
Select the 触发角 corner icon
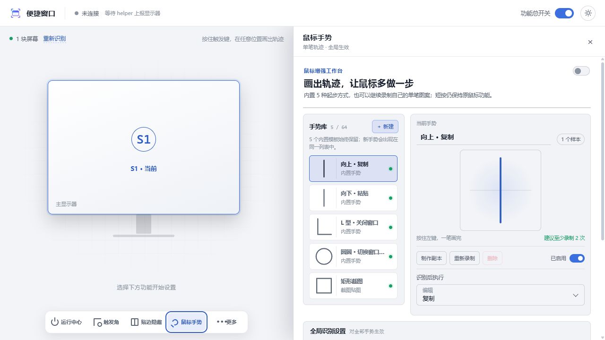coord(97,322)
